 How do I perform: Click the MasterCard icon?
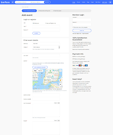pos(80,65)
